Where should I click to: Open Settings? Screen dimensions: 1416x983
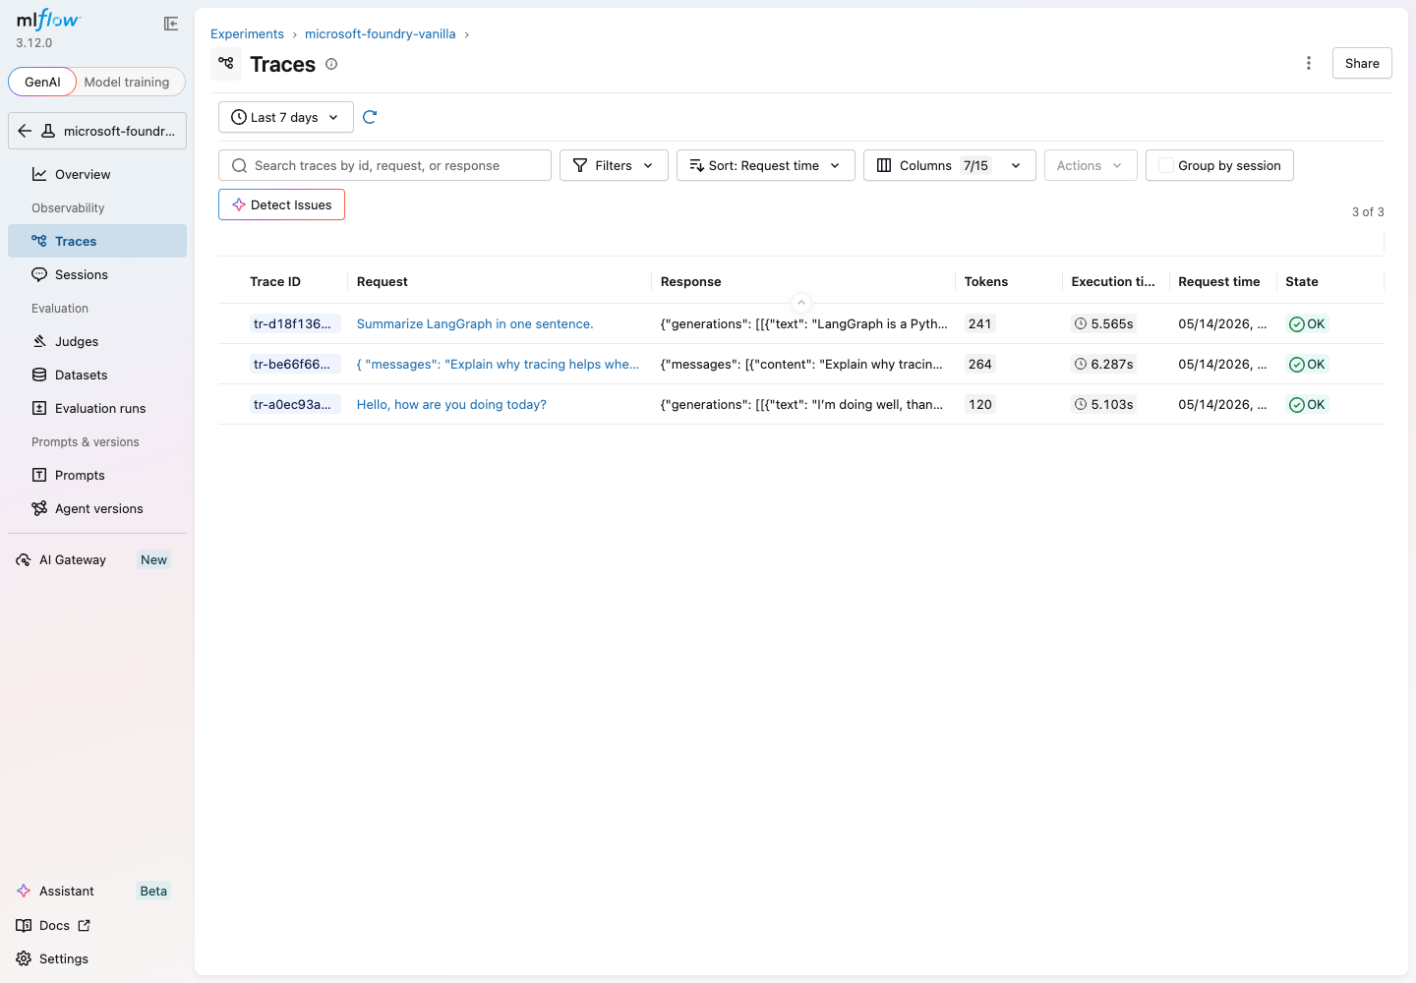point(54,958)
